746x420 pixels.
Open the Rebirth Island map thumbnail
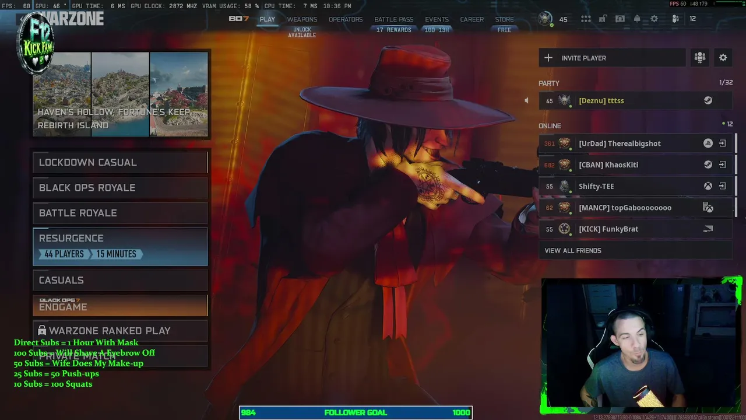[179, 94]
